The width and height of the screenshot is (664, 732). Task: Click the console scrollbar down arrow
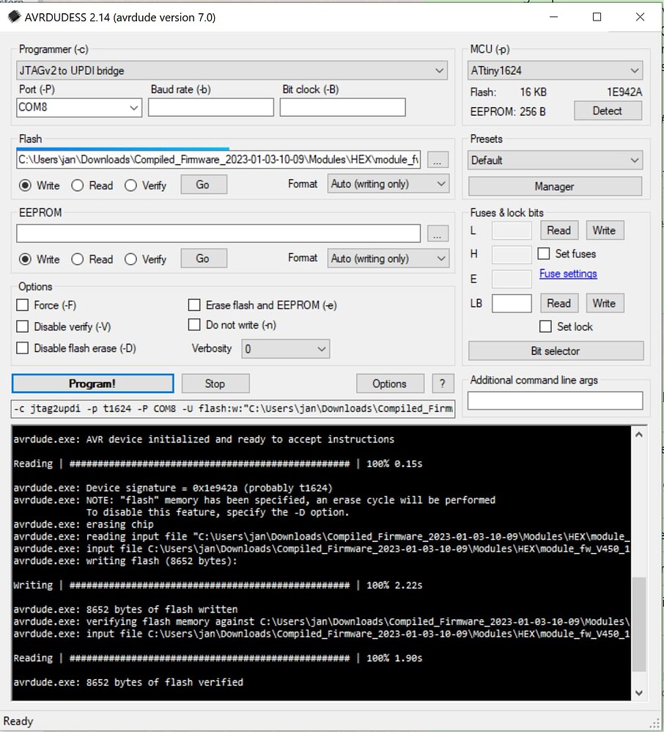pos(638,692)
